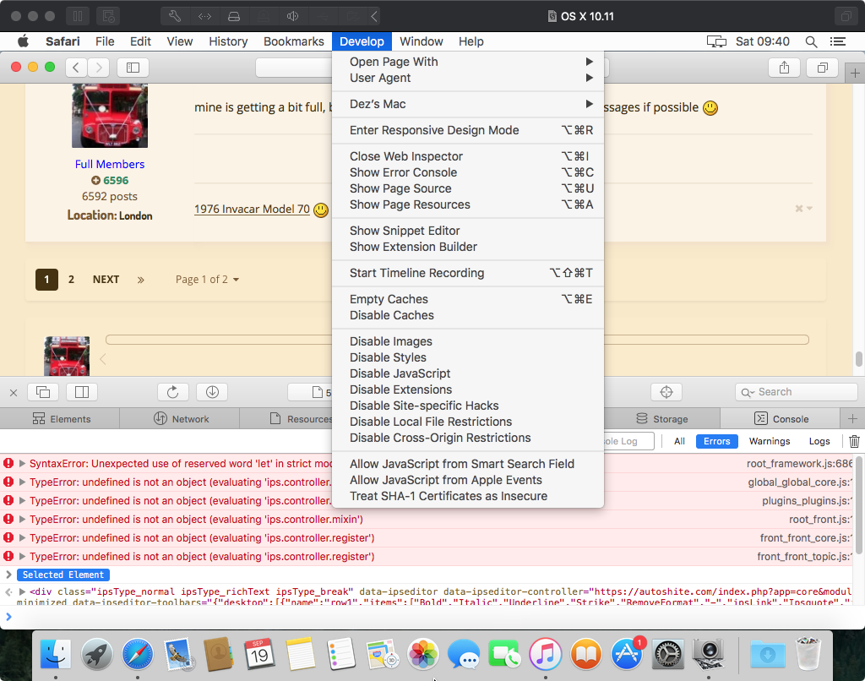
Task: Launch Launchpad rocket icon in Dock
Action: (x=96, y=654)
